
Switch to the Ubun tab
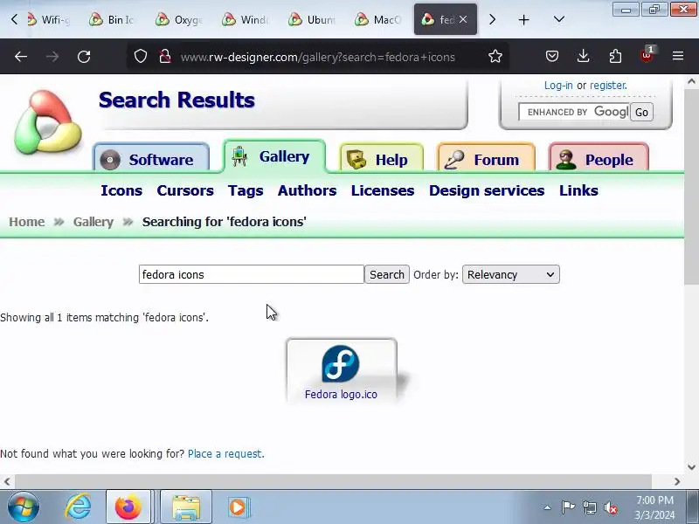click(x=312, y=19)
